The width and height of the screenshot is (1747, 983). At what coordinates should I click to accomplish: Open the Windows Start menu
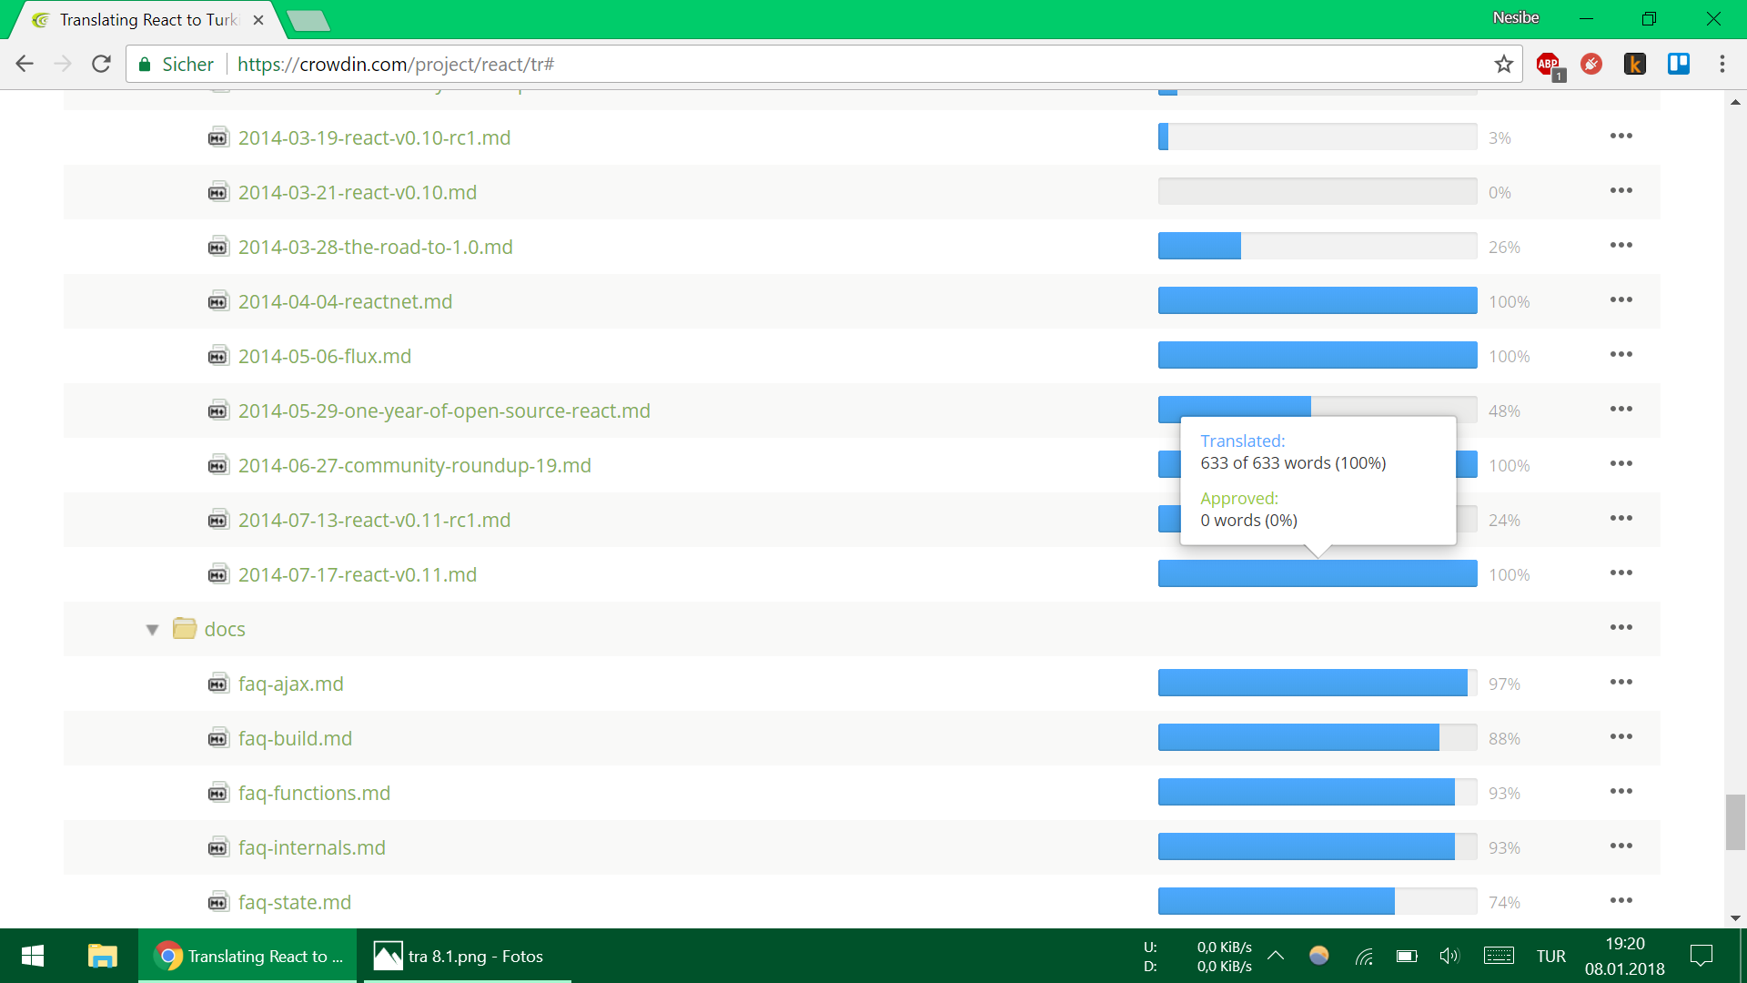(33, 956)
